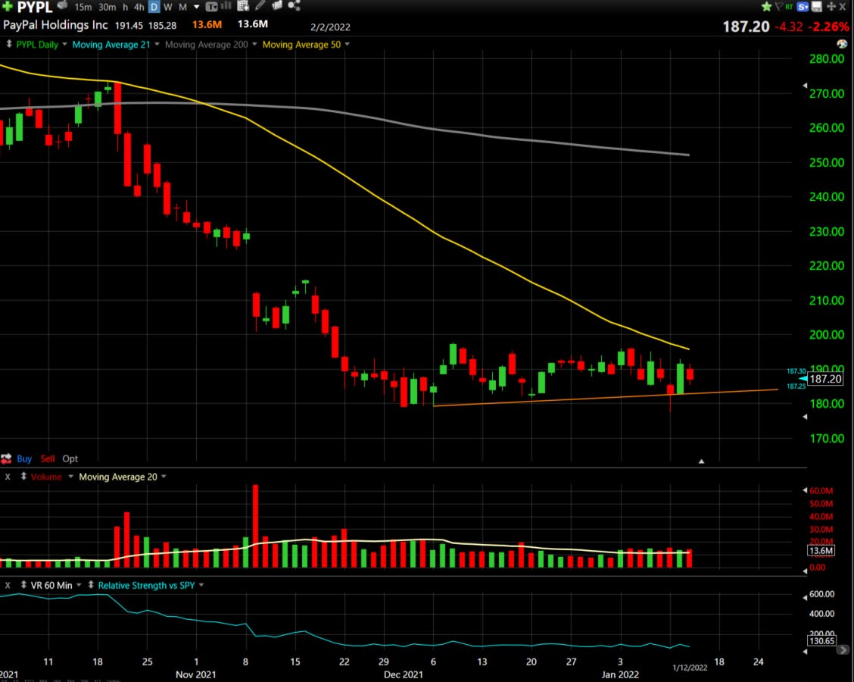Screen dimensions: 854x682
Task: Click the 187.20 price label on axis
Action: [825, 379]
